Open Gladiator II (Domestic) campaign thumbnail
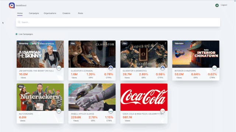 pos(144,54)
